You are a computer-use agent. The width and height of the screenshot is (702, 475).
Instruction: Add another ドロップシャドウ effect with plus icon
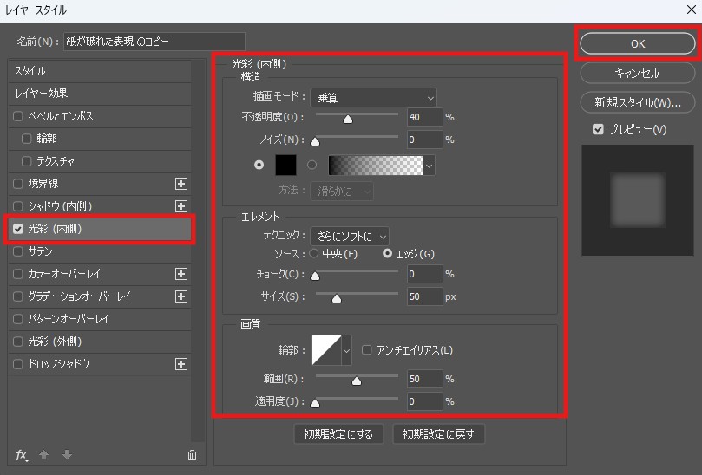click(x=181, y=364)
